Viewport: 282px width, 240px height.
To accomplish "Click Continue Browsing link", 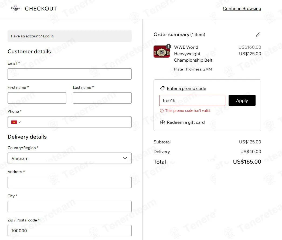I will [x=242, y=8].
